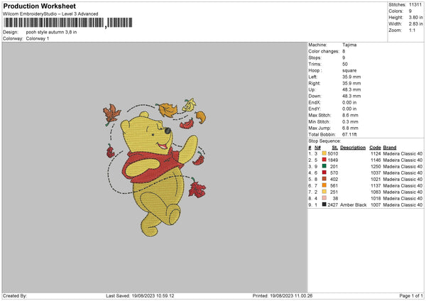Click 'Madeira Classic 40' in the 1124 row
Screen dimensions: 426x301
point(403,154)
